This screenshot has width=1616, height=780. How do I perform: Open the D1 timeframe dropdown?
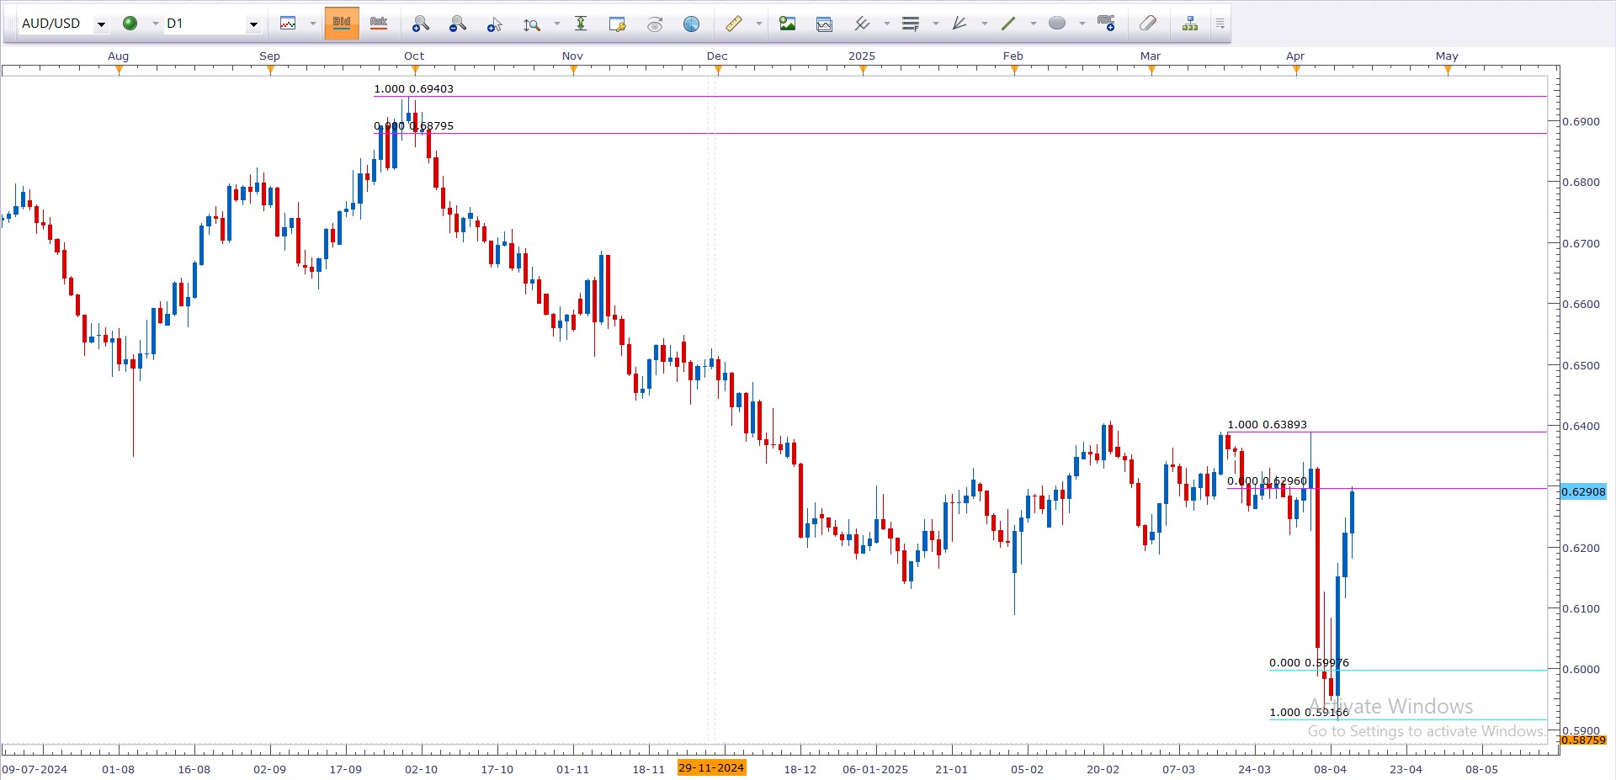[x=253, y=24]
